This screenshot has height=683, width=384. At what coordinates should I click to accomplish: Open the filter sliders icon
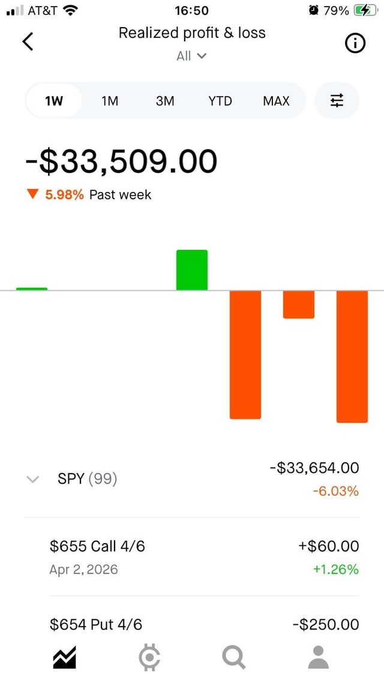[x=337, y=101]
